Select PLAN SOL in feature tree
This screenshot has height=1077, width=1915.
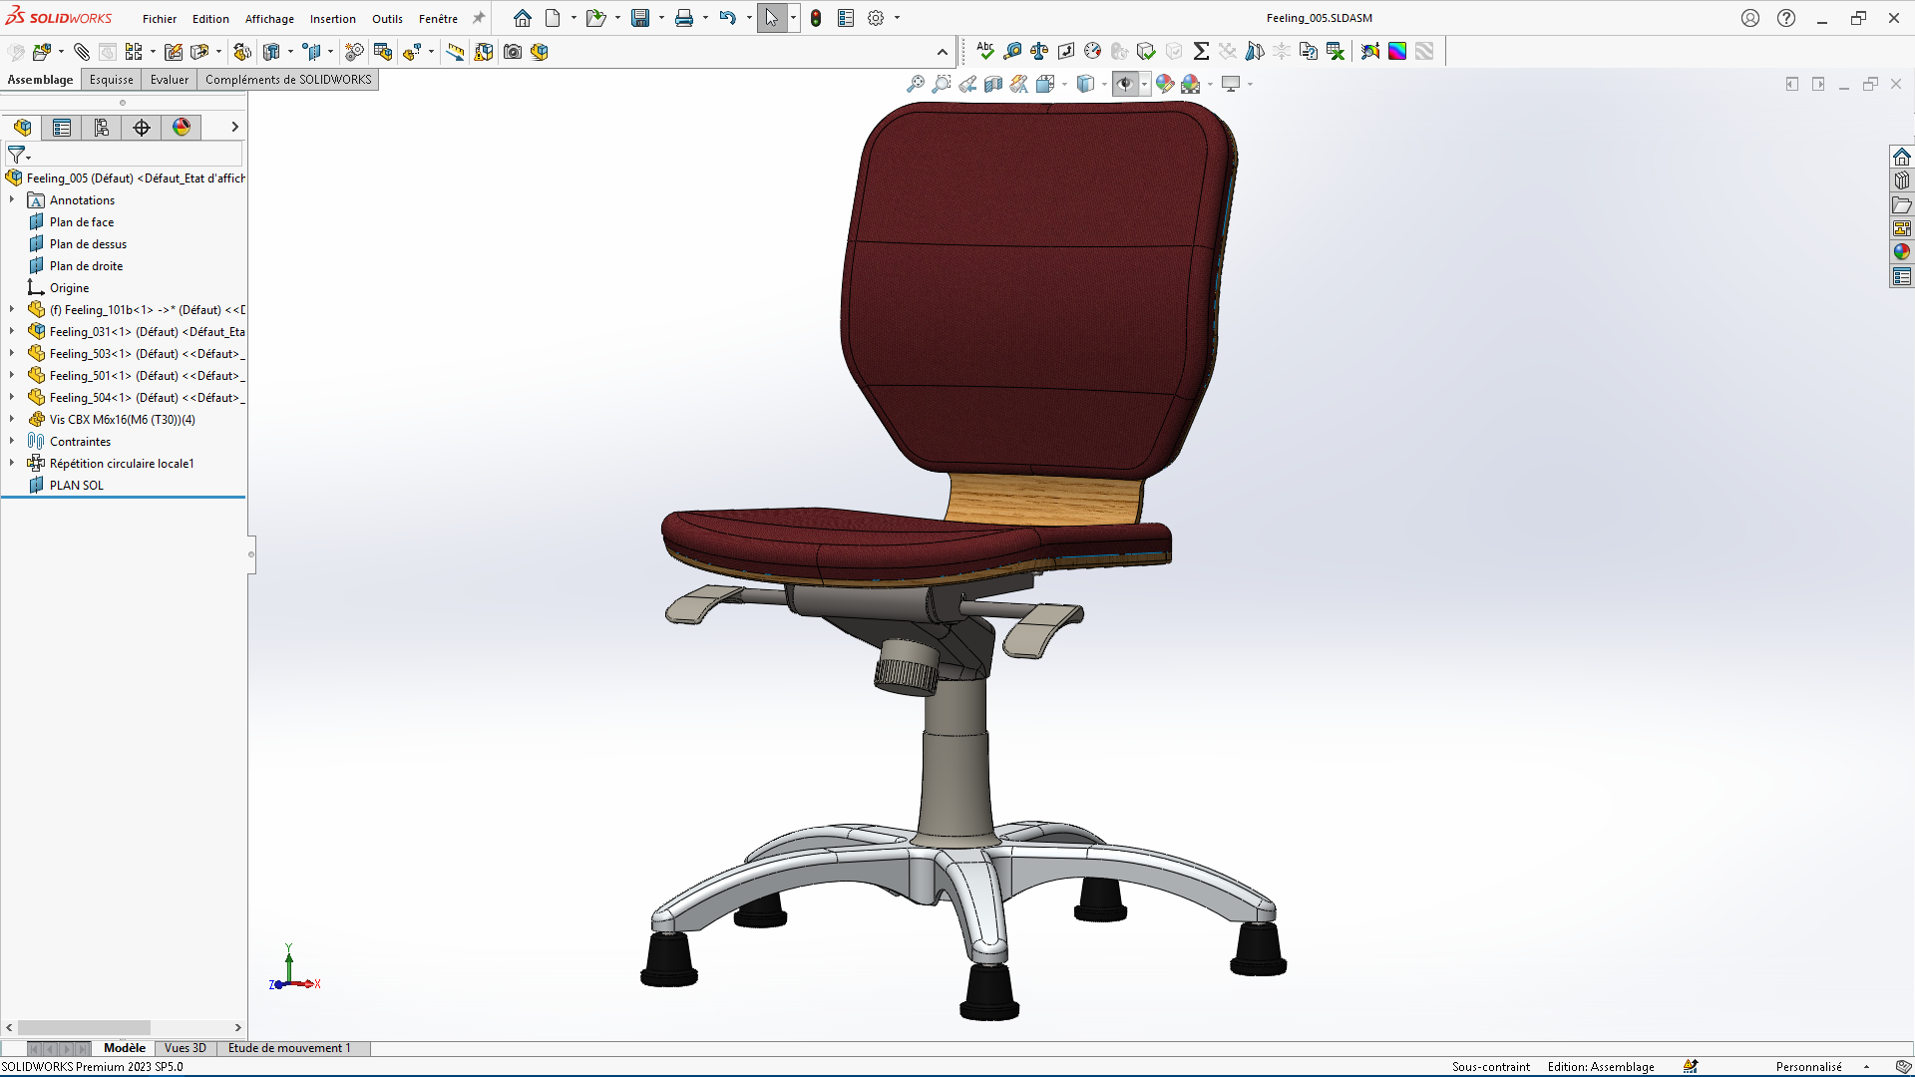pyautogui.click(x=77, y=486)
